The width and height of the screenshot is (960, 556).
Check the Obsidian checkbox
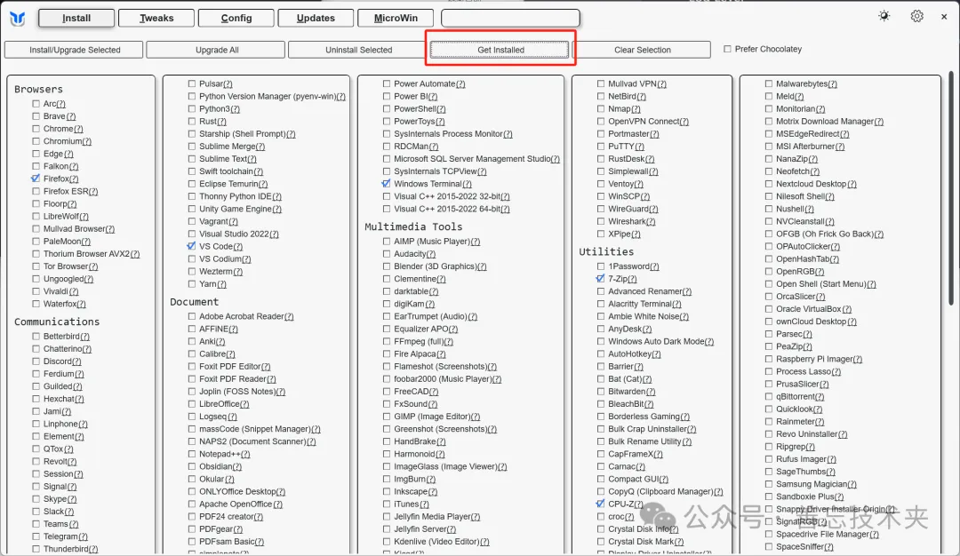192,466
